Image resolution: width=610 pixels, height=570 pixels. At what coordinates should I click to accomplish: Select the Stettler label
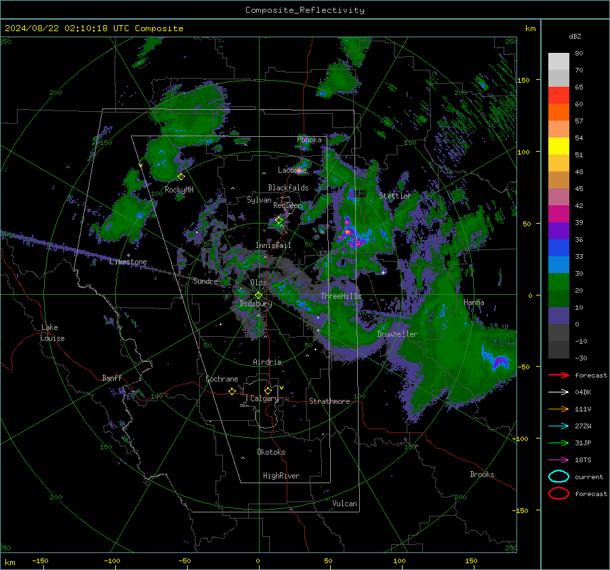pyautogui.click(x=395, y=196)
